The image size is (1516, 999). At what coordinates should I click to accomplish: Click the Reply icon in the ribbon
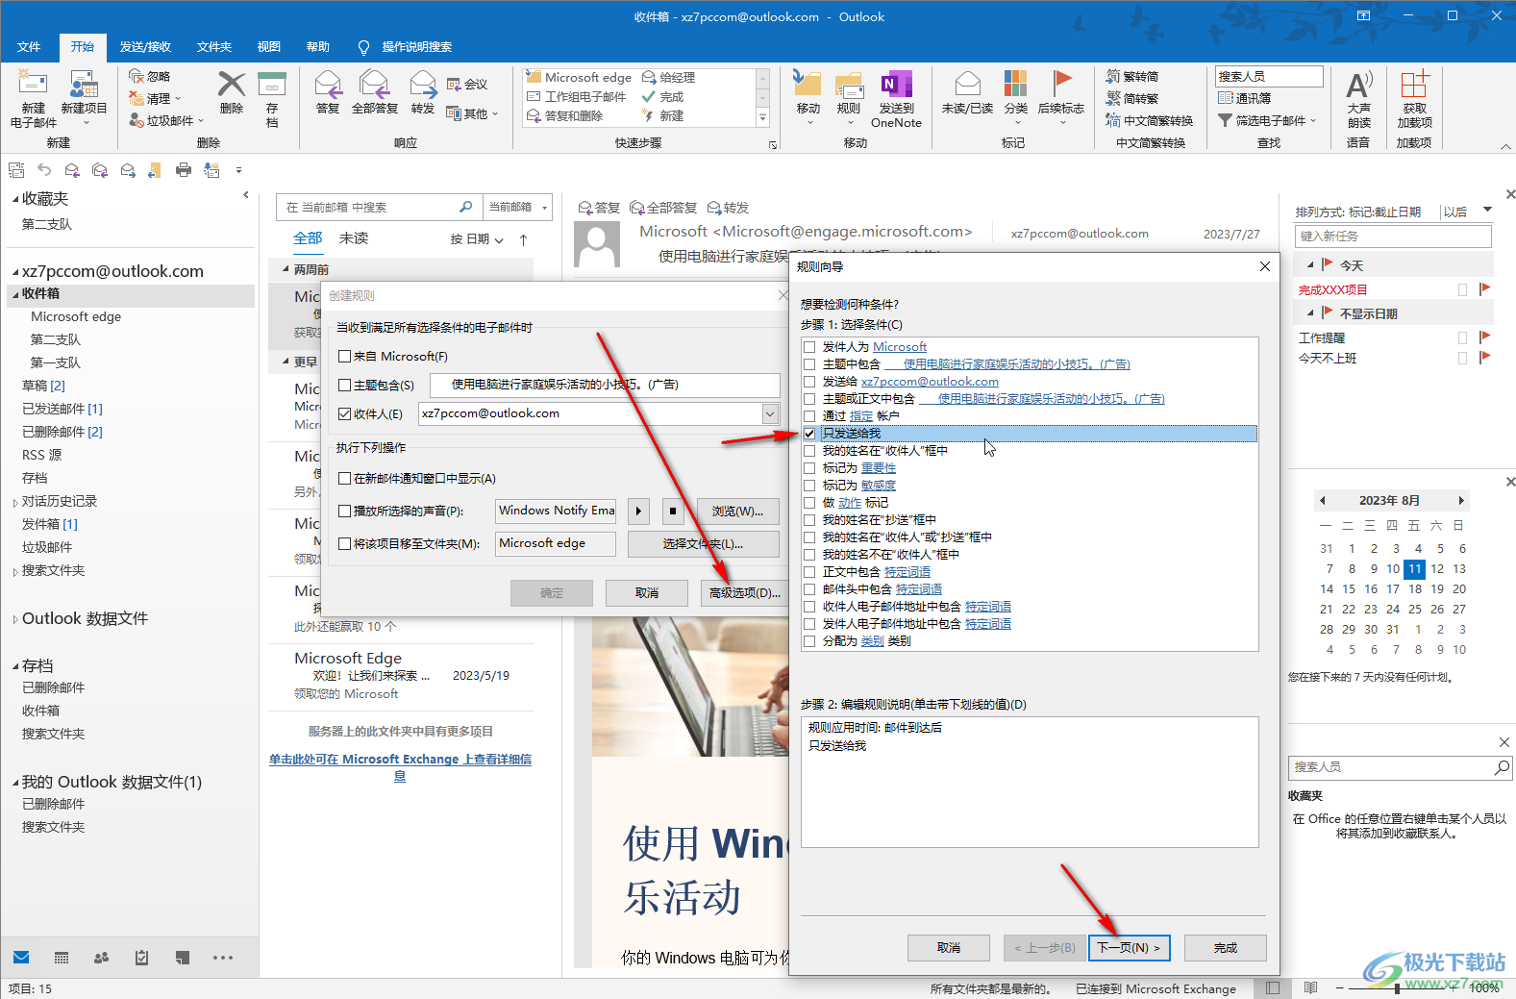(x=328, y=84)
